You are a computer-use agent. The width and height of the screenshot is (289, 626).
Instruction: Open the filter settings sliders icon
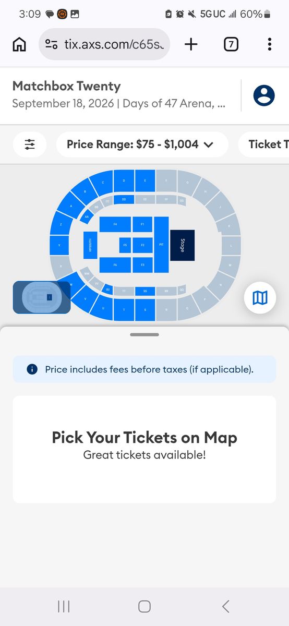pos(30,145)
